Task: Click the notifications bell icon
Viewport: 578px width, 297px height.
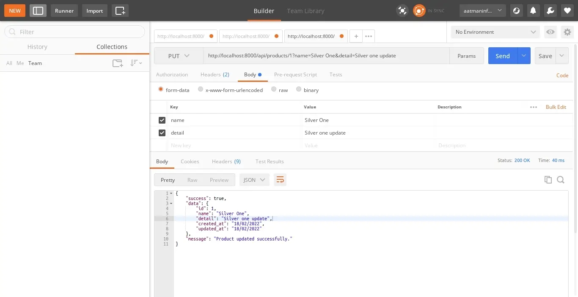Action: point(533,11)
